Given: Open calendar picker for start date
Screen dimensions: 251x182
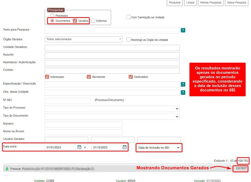Looking at the screenshot, I should tap(79, 147).
